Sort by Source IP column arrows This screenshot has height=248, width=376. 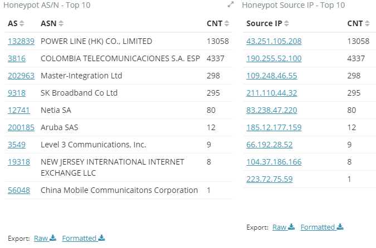(x=286, y=23)
